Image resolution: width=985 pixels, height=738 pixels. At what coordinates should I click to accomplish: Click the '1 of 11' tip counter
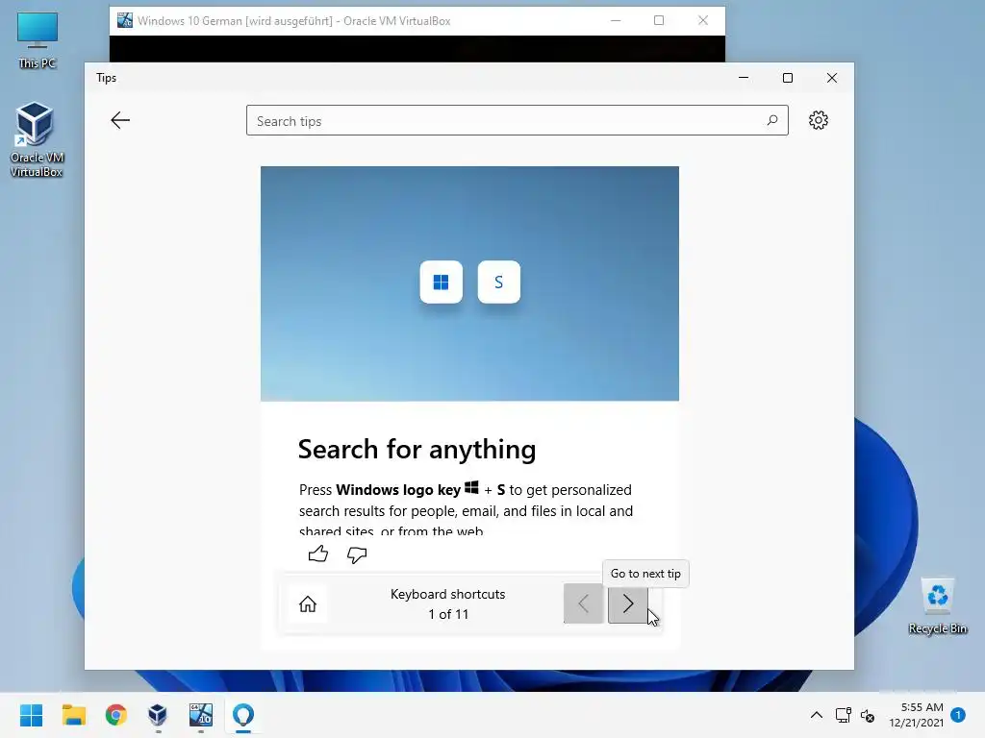pyautogui.click(x=448, y=614)
